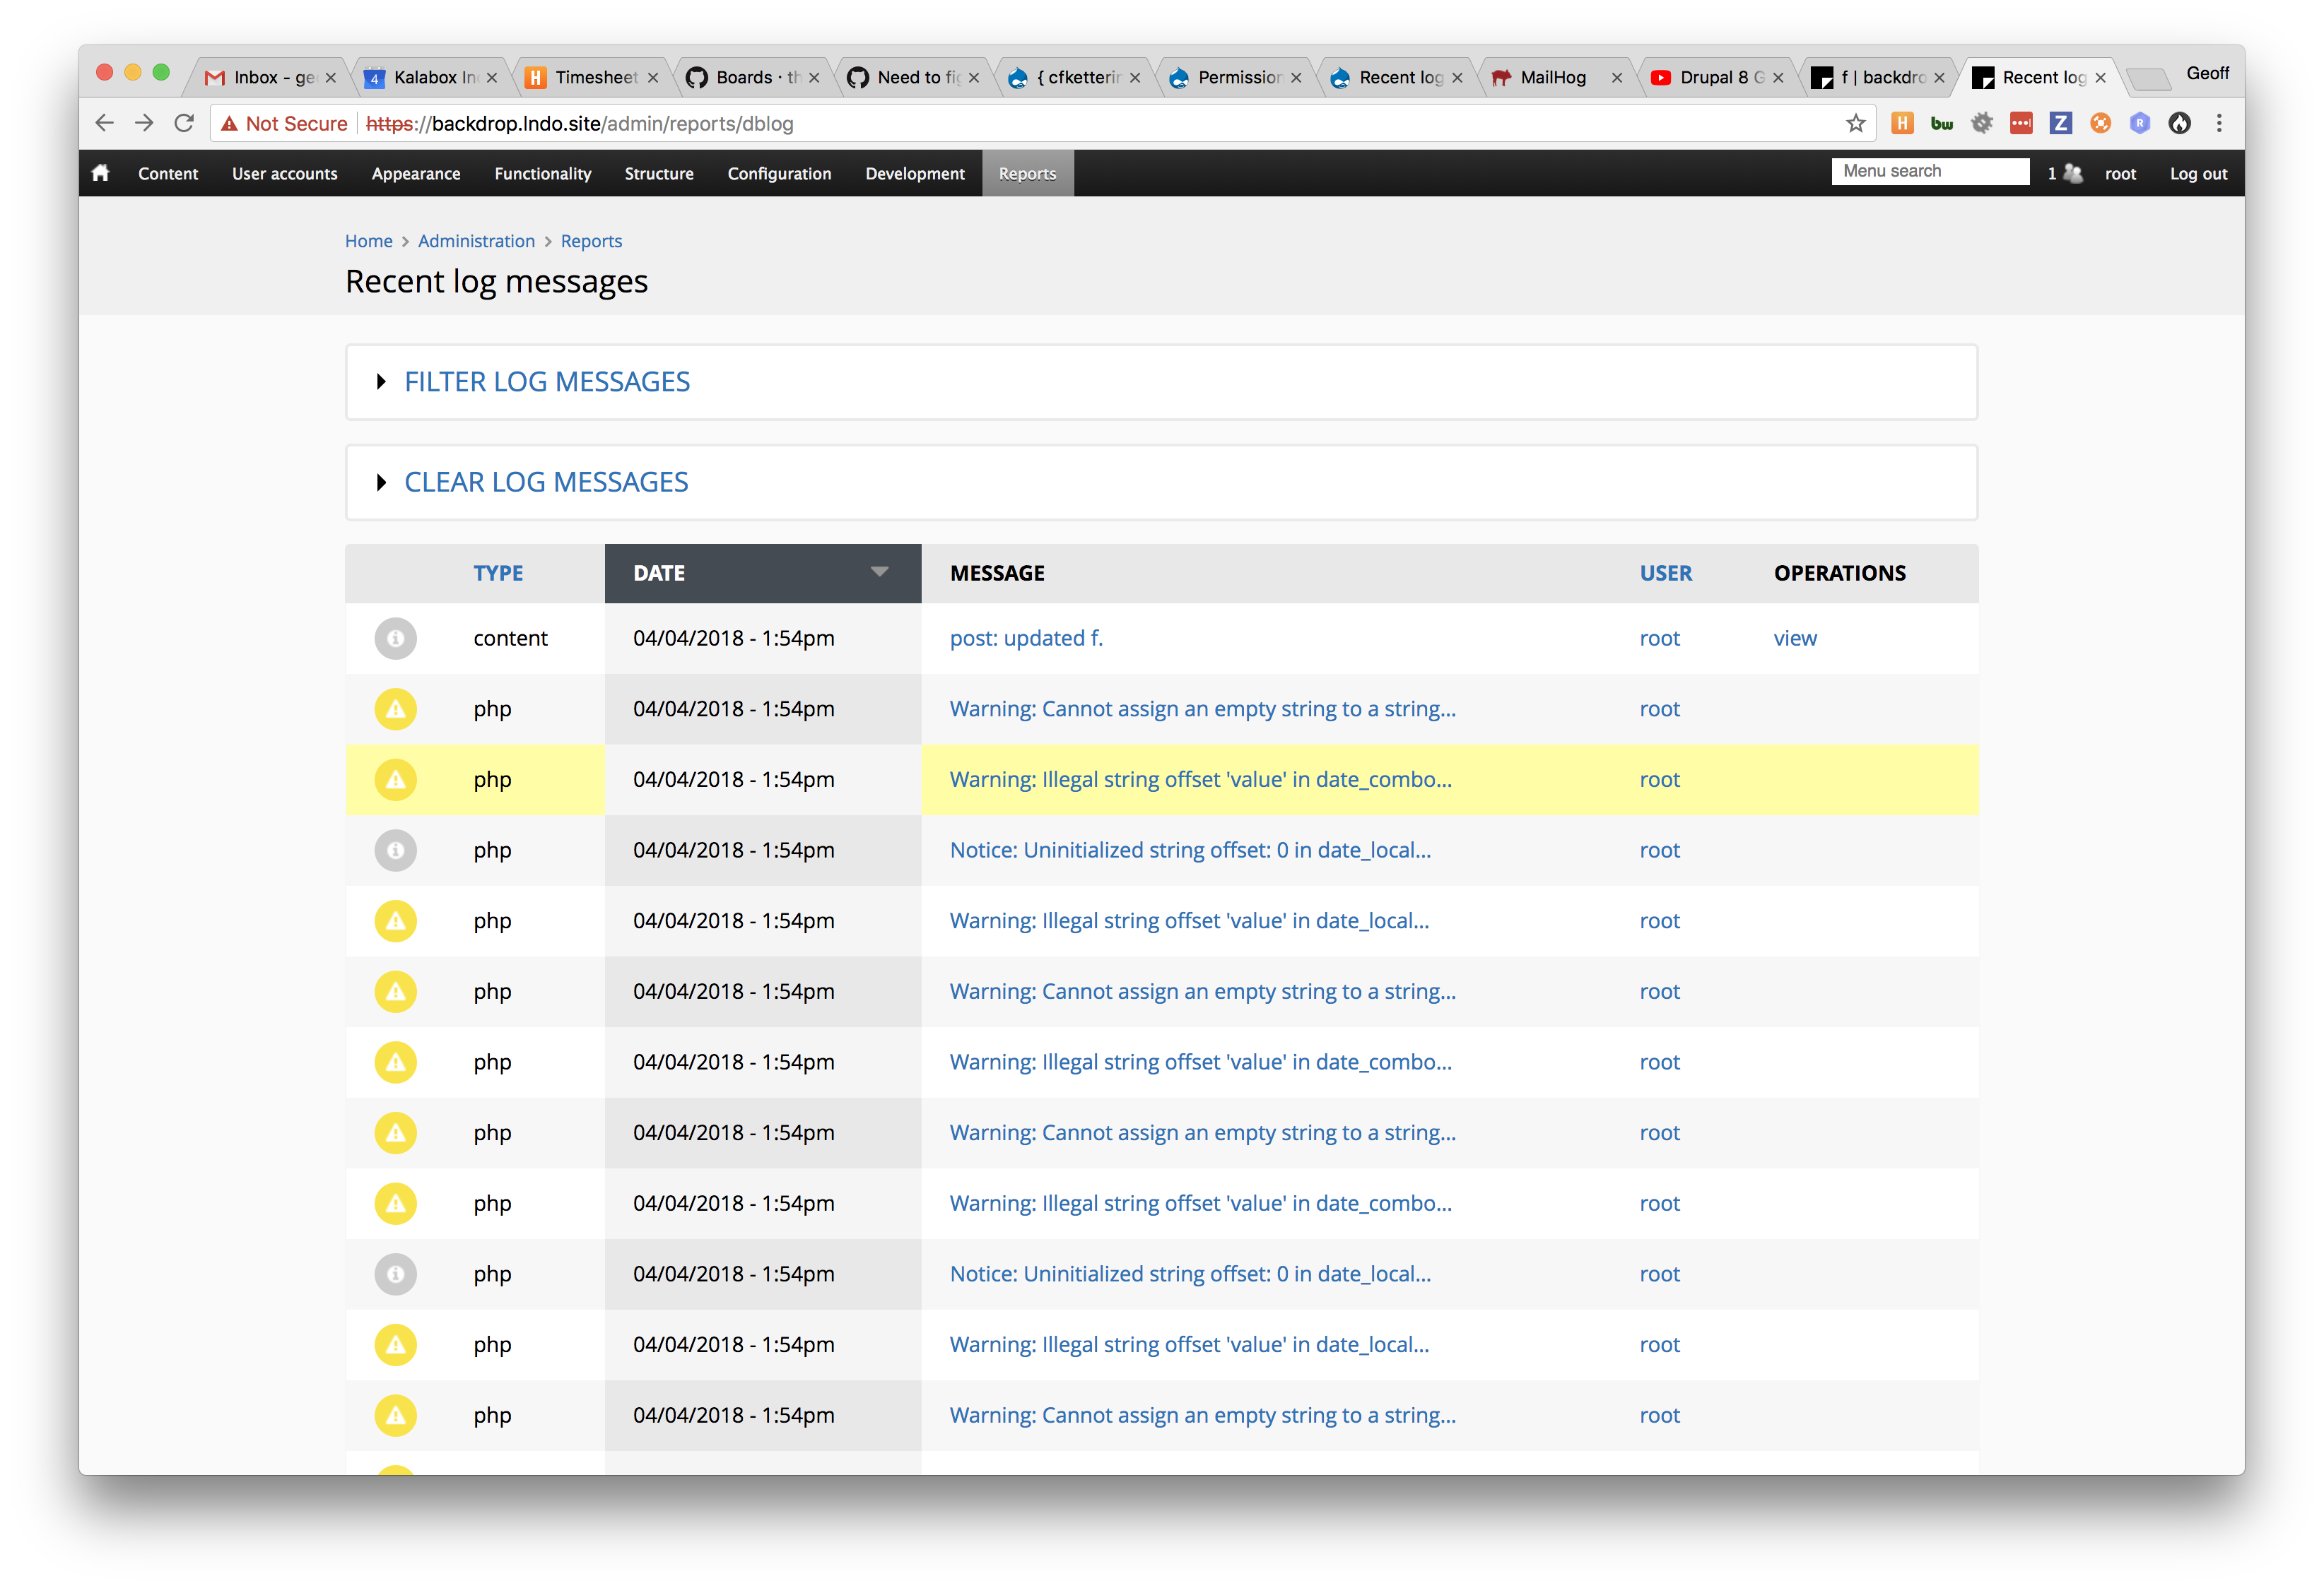
Task: Click the warning icon on the highlighted php row
Action: [x=396, y=779]
